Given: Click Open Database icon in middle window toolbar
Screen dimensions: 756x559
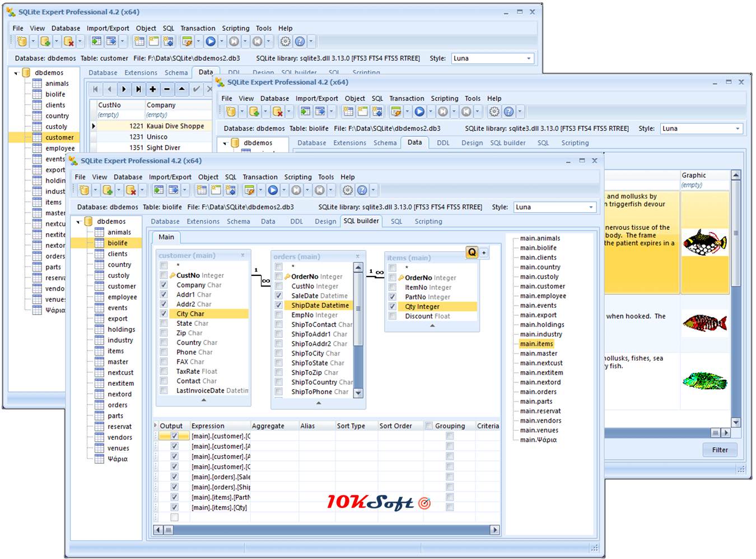Looking at the screenshot, I should (x=231, y=112).
